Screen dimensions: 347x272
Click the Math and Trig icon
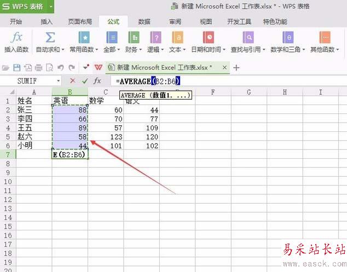(288, 37)
